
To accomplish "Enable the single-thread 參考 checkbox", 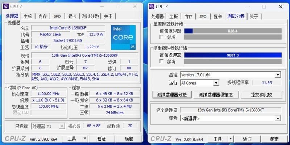I will click(162, 37).
